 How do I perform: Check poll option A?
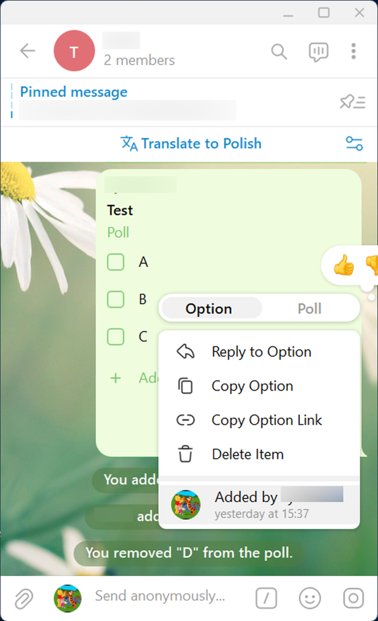click(116, 262)
